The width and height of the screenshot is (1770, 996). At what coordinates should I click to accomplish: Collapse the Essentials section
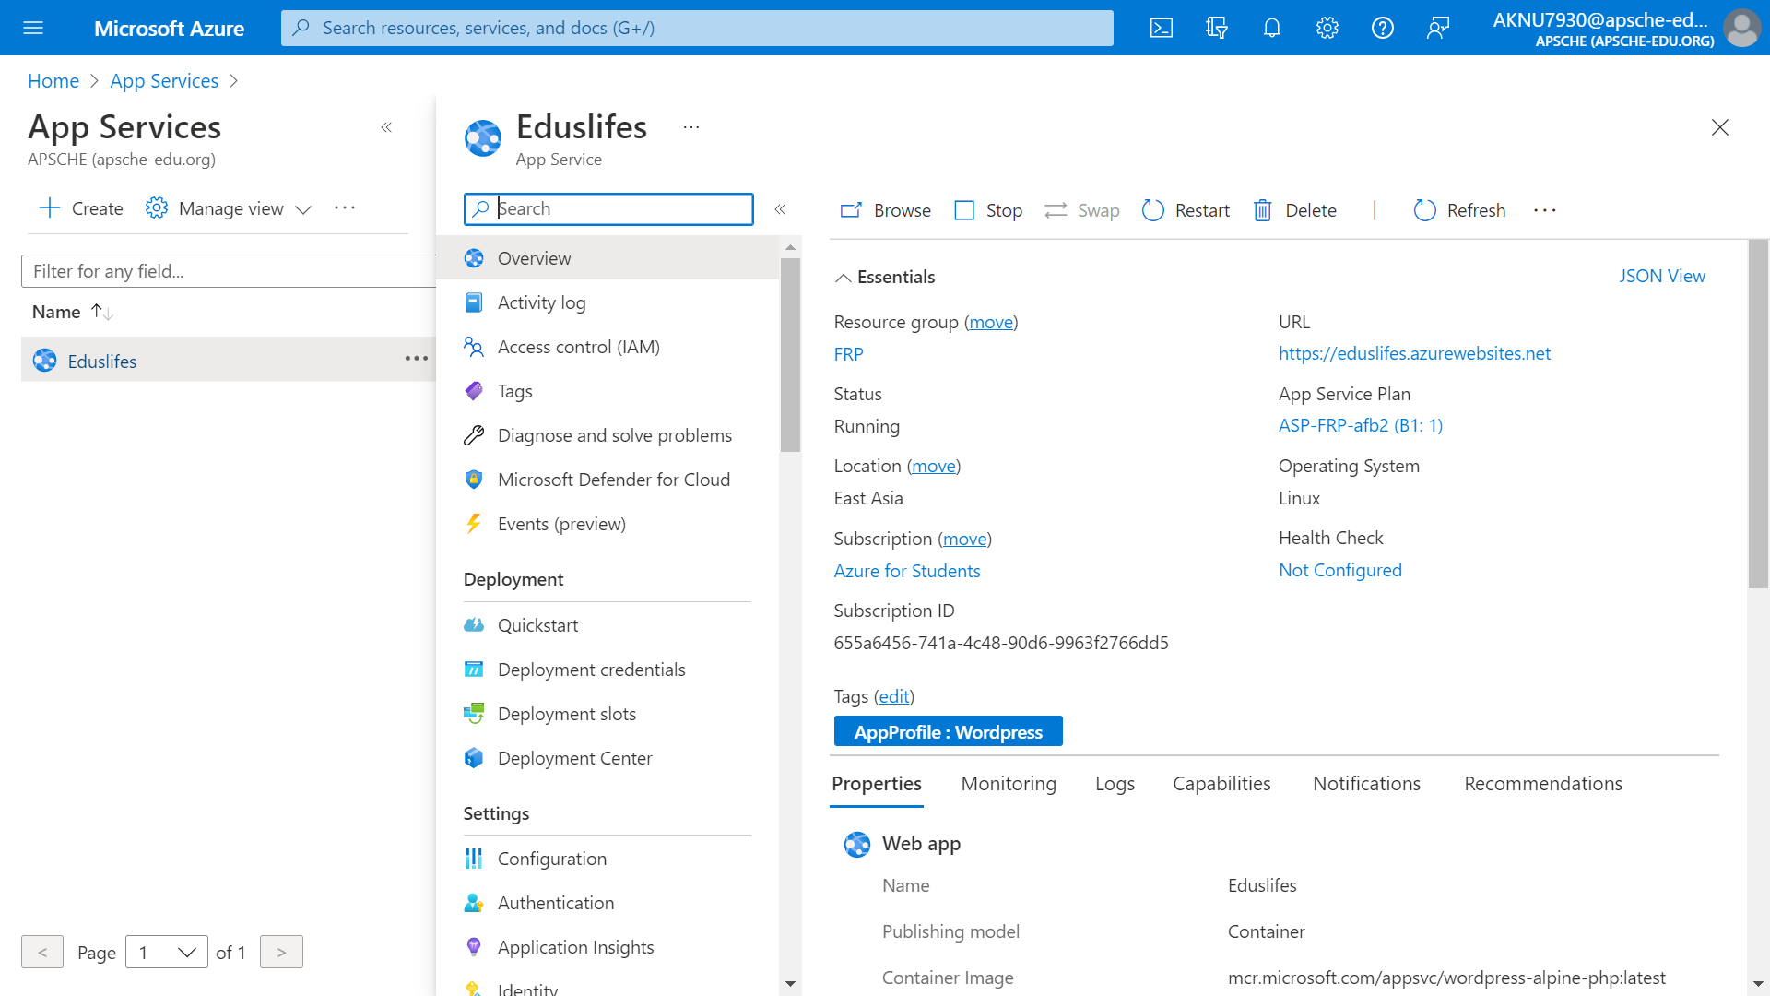point(843,277)
